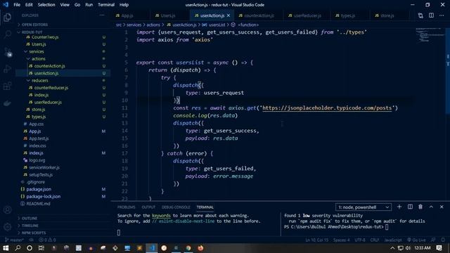
Task: Click Go Live in status bar
Action: tap(416, 240)
